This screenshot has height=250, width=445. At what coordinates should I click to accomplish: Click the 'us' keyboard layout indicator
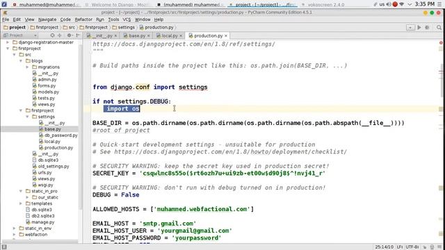pyautogui.click(x=382, y=4)
